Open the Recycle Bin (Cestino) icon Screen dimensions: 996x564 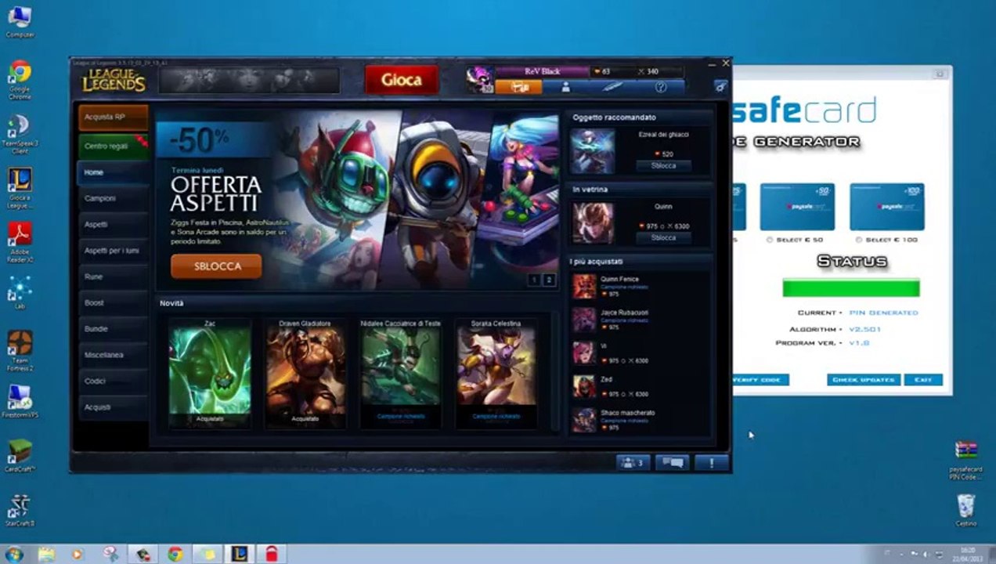[x=965, y=510]
